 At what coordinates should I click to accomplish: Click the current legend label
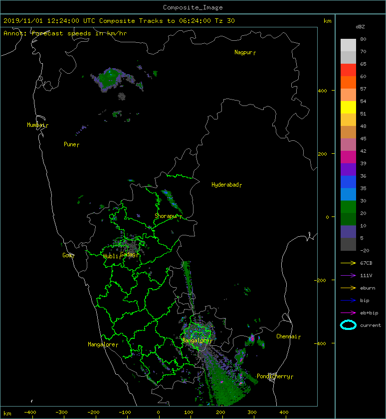point(371,325)
